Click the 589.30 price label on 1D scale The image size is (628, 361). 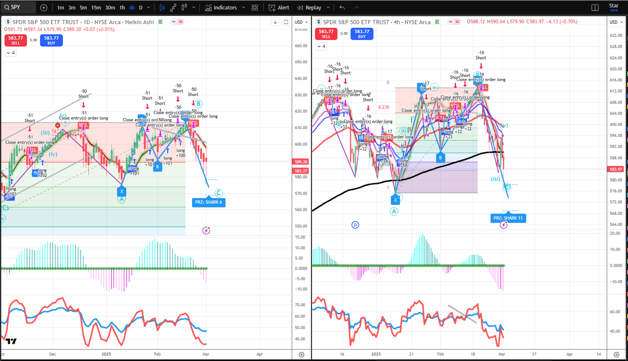click(301, 162)
